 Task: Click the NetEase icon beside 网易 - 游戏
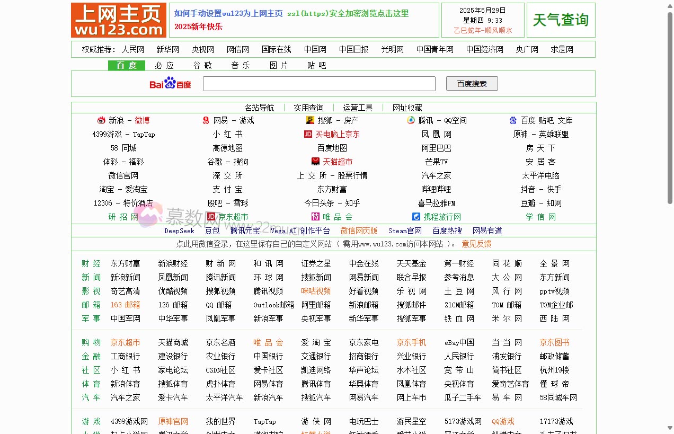click(x=206, y=120)
